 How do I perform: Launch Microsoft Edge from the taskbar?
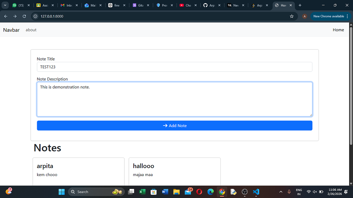210,192
